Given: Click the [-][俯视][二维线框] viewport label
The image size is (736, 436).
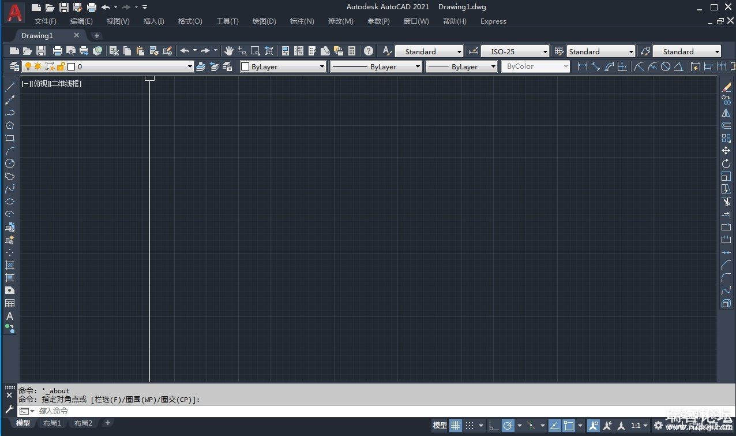Looking at the screenshot, I should tap(51, 84).
